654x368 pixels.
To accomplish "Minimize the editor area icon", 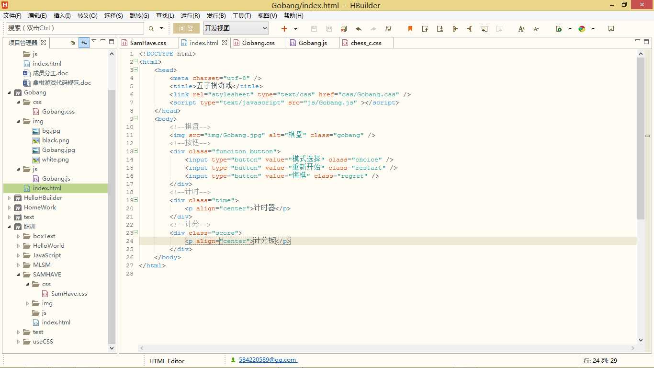I will click(x=638, y=41).
